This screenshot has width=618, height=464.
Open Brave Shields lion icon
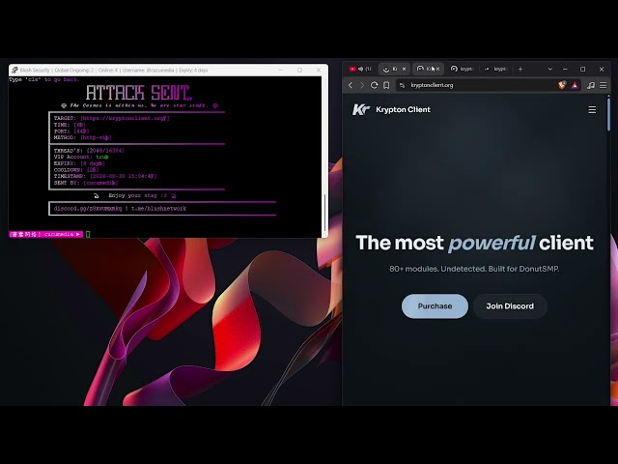pos(562,85)
